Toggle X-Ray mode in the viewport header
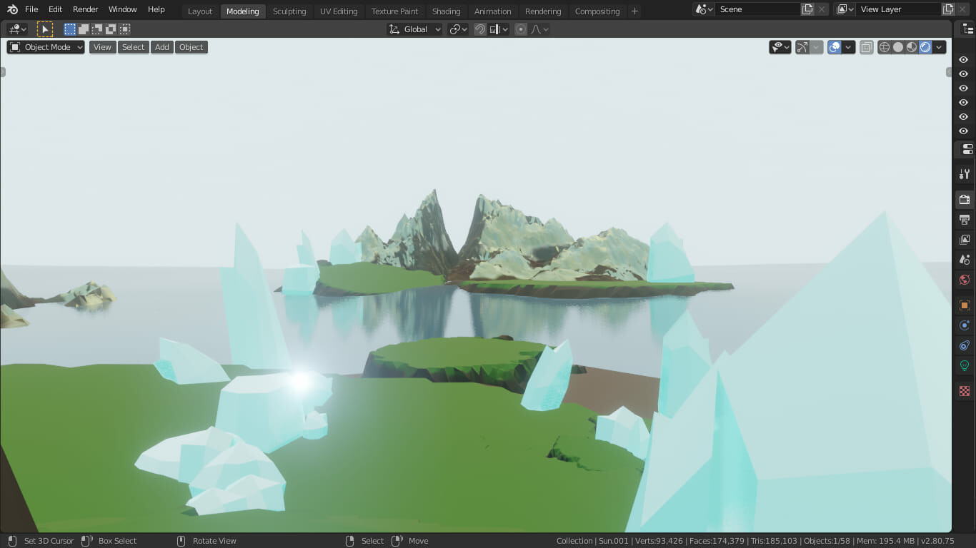 click(x=867, y=47)
